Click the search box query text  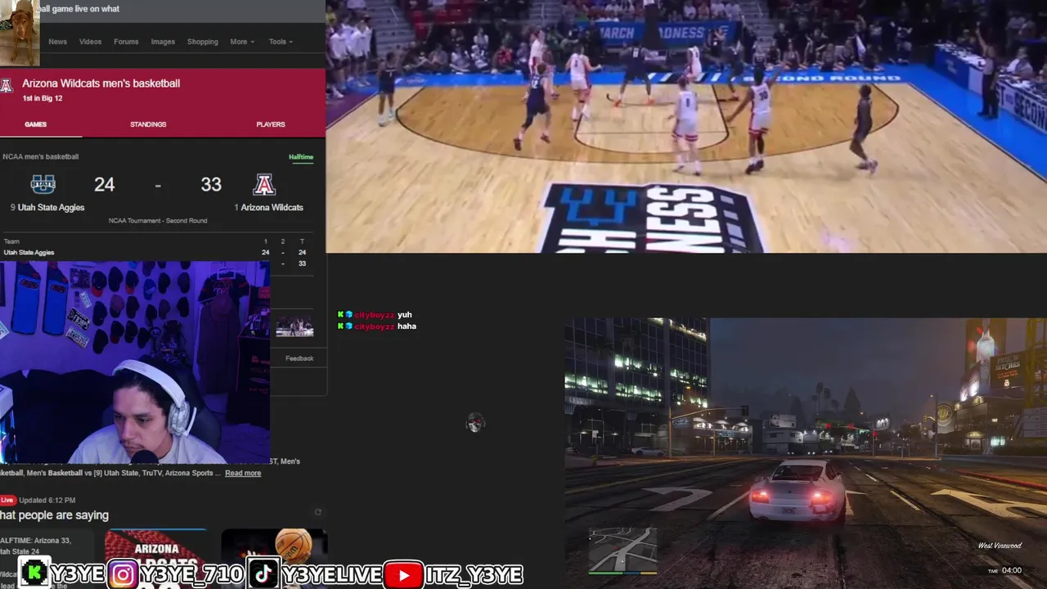tap(79, 9)
